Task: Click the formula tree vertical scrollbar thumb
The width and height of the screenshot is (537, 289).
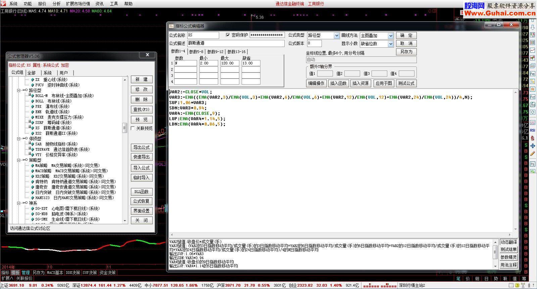Action: 125,128
